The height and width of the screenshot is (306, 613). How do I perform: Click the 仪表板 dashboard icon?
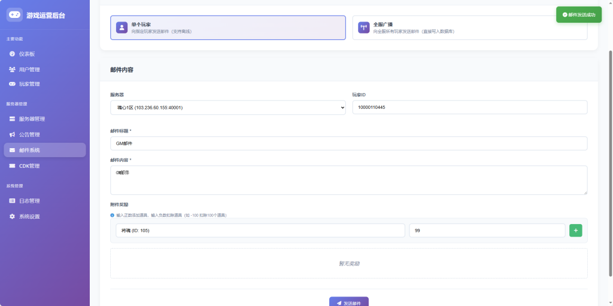tap(12, 54)
